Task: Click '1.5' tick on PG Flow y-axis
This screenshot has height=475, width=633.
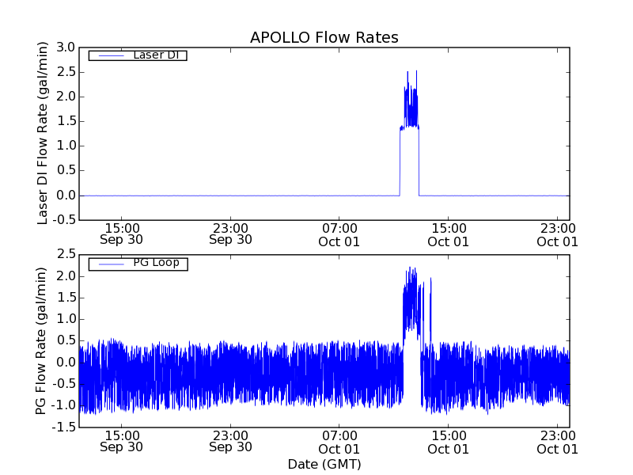Action: [66, 298]
